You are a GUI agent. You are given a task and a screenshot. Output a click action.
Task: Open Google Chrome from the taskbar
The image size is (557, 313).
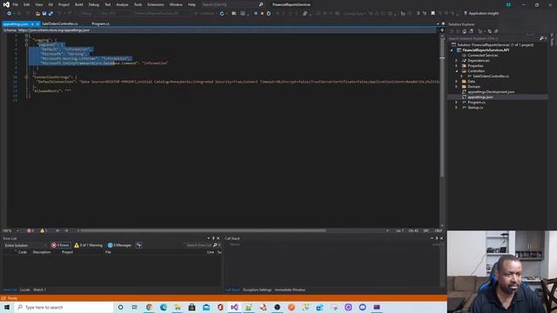[149, 307]
